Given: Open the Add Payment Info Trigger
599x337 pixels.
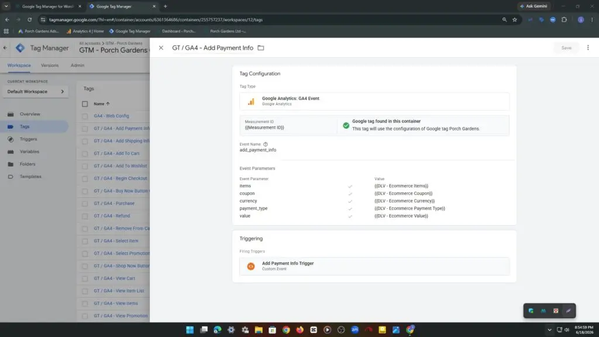Looking at the screenshot, I should click(374, 266).
